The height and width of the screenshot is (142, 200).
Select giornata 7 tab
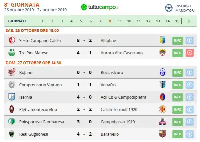pyautogui.click(x=100, y=21)
